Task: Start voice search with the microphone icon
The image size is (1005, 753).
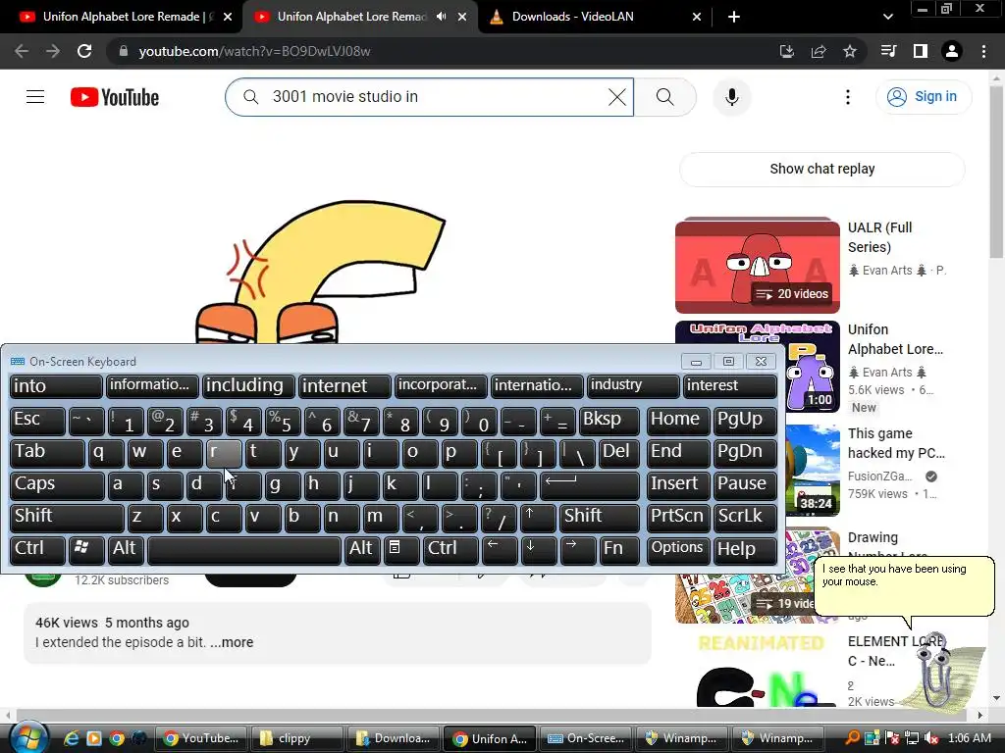Action: click(x=731, y=97)
